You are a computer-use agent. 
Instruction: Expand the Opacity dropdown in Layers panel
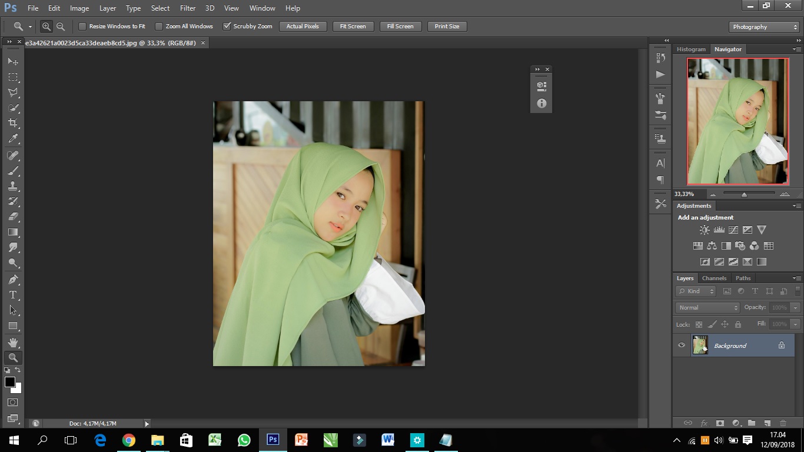[796, 307]
